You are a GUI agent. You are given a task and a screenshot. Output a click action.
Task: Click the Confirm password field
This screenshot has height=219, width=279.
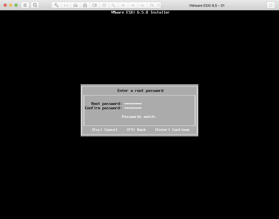point(133,108)
